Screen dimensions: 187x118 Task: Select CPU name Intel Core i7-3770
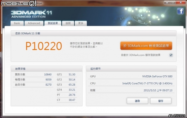[147, 84]
